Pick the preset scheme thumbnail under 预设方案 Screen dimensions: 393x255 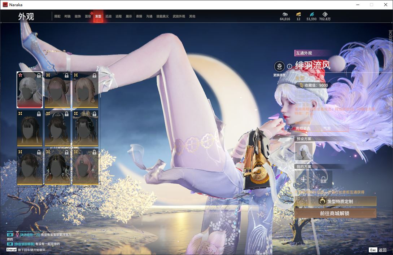[304, 151]
